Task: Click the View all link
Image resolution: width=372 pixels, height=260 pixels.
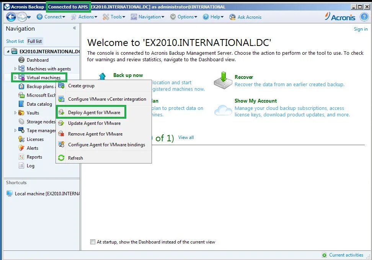Action: (186, 137)
